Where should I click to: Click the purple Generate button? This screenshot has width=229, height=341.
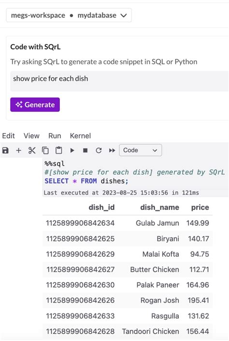(35, 104)
